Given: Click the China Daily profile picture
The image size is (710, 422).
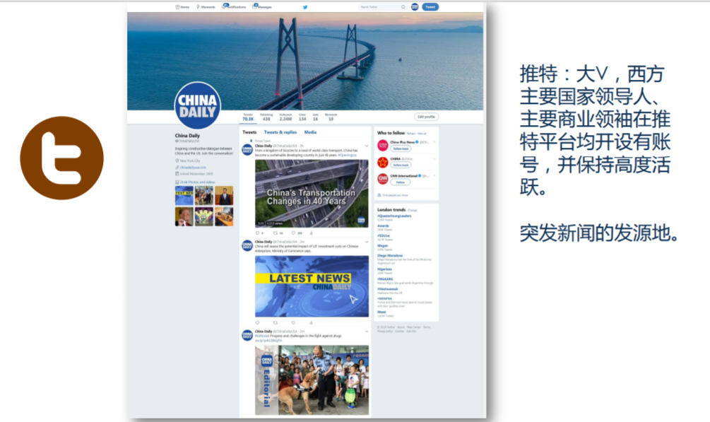Looking at the screenshot, I should (x=197, y=105).
